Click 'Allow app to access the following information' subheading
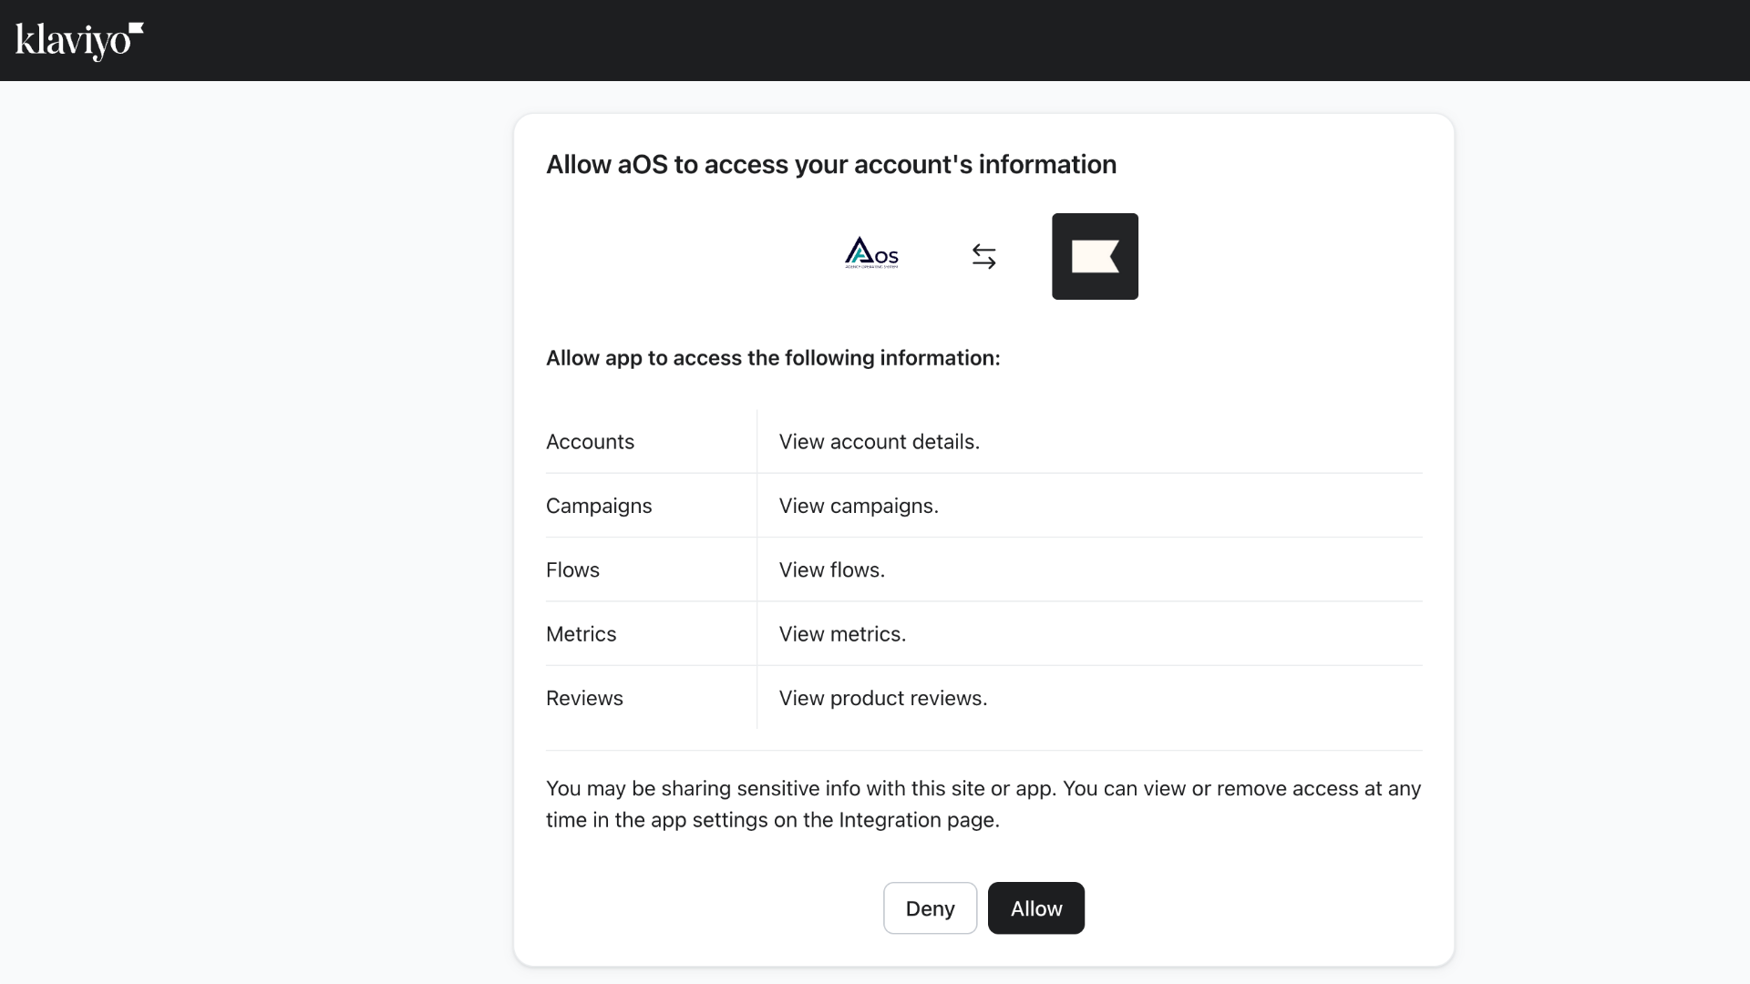1750x984 pixels. click(x=773, y=358)
